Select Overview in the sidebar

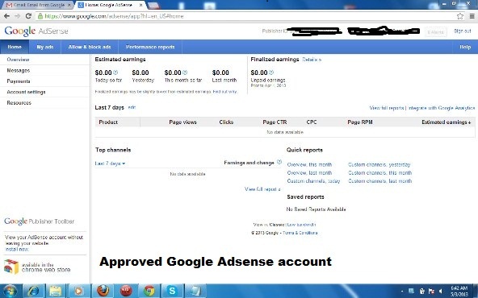click(x=18, y=60)
